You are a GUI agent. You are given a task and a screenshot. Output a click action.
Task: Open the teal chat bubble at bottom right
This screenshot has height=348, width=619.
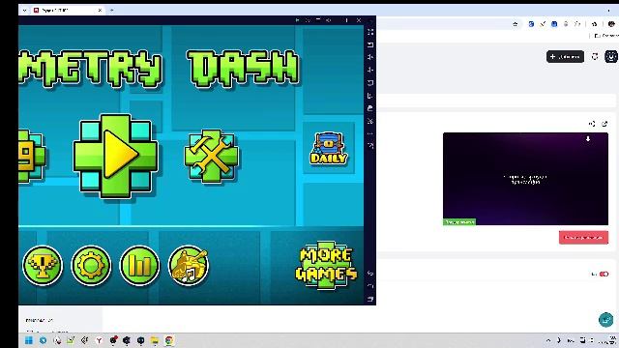tap(606, 320)
